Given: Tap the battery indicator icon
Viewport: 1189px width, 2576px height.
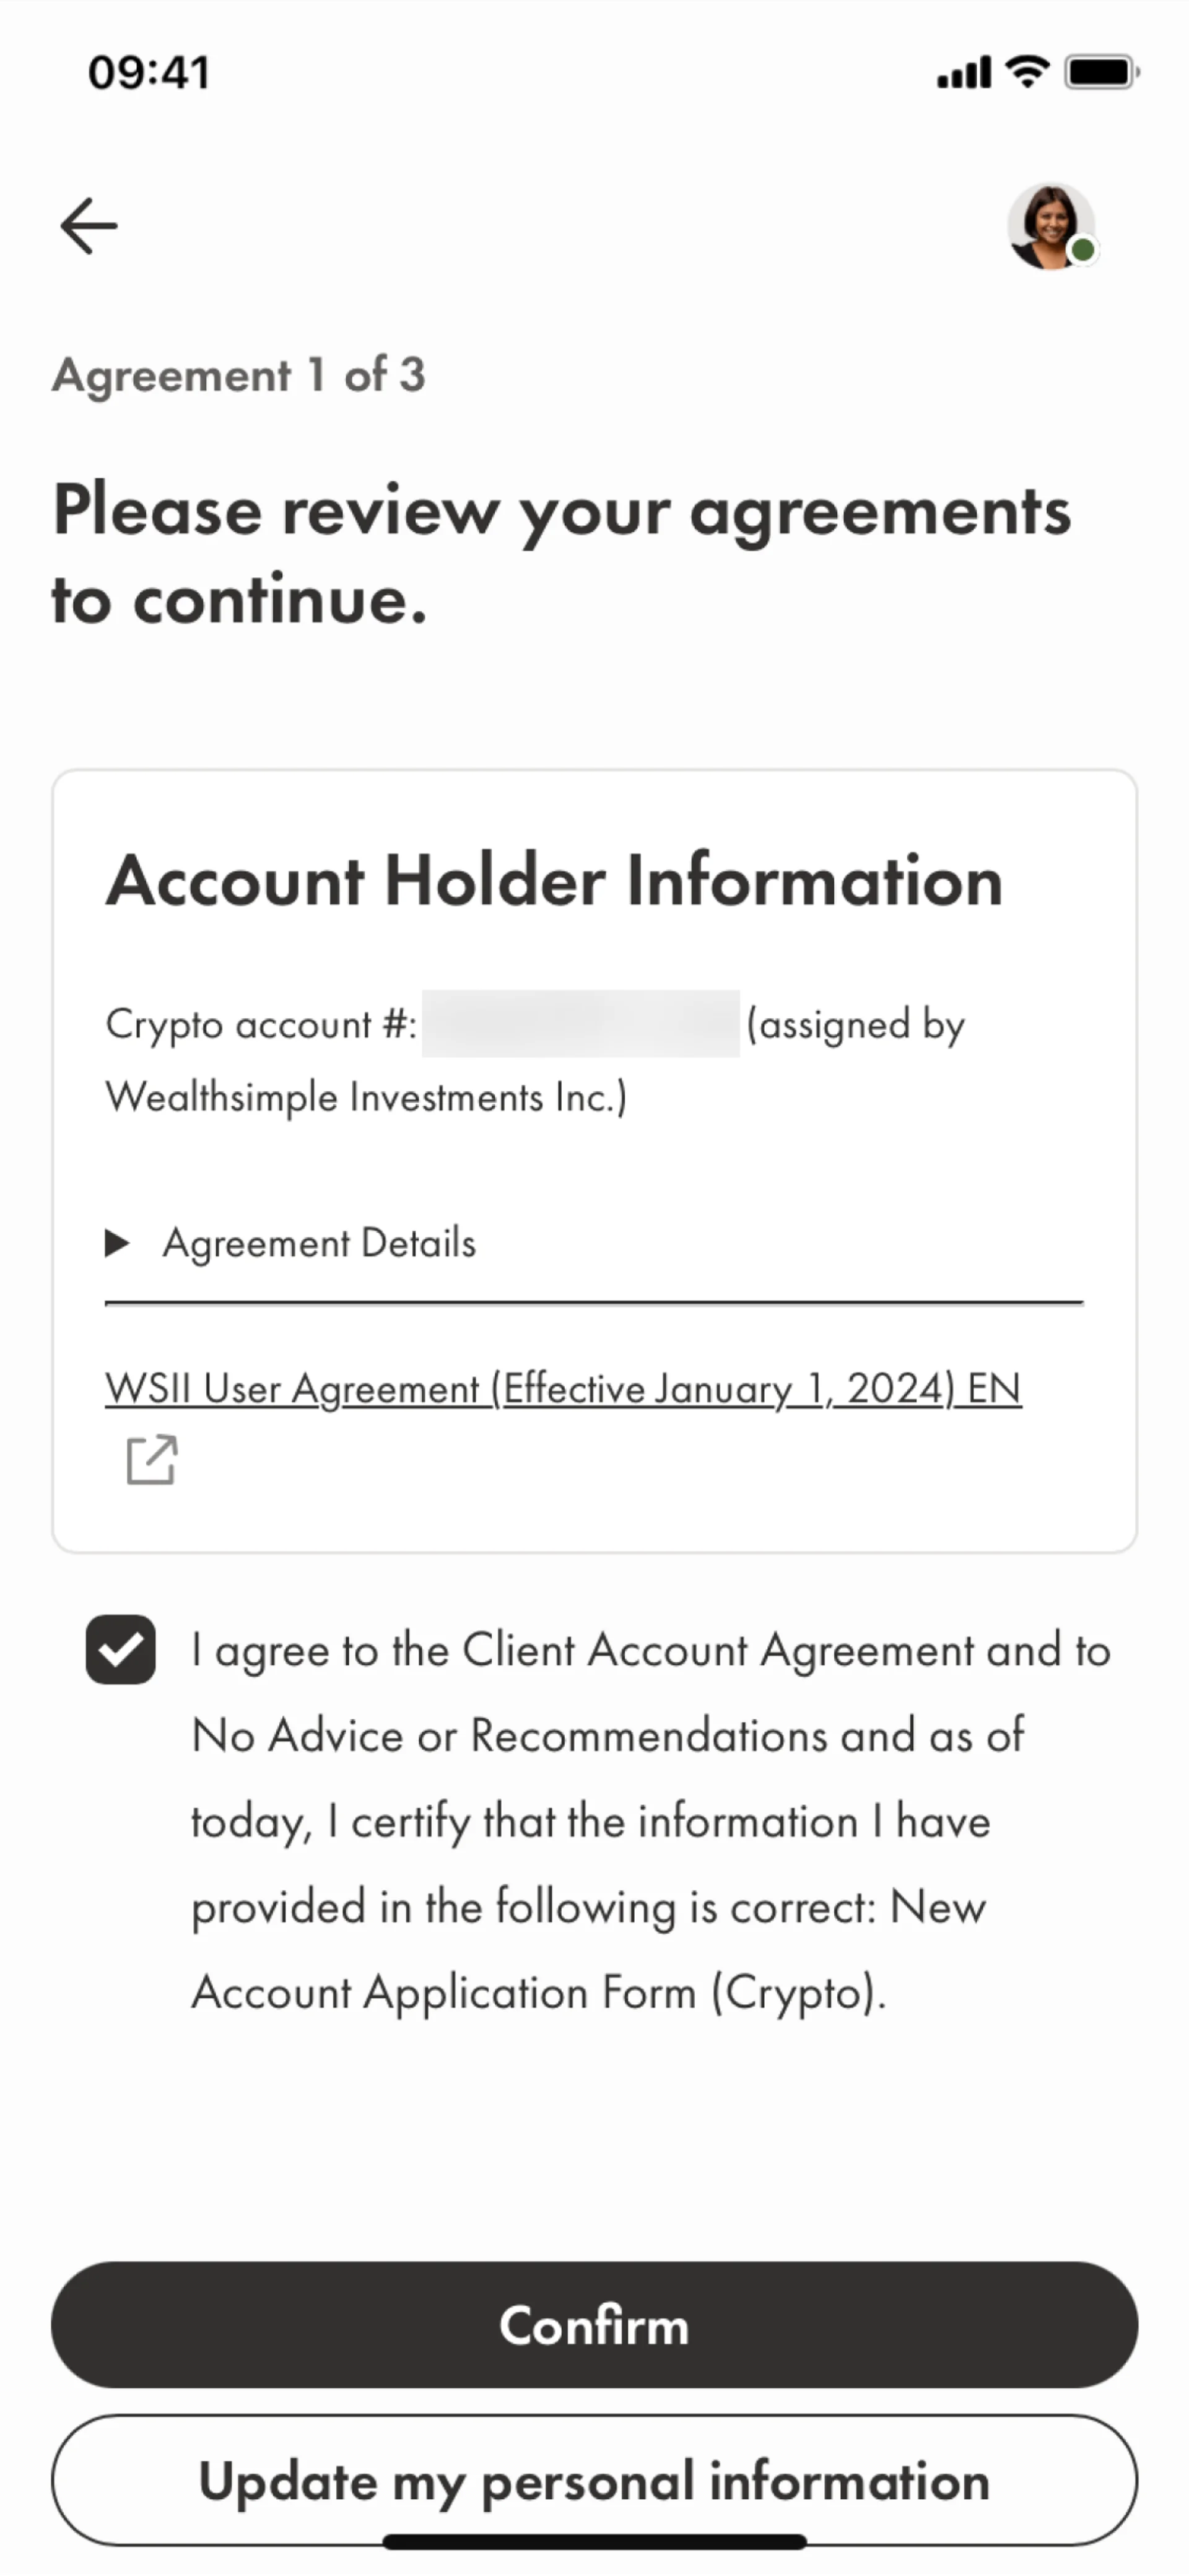Looking at the screenshot, I should coord(1101,72).
